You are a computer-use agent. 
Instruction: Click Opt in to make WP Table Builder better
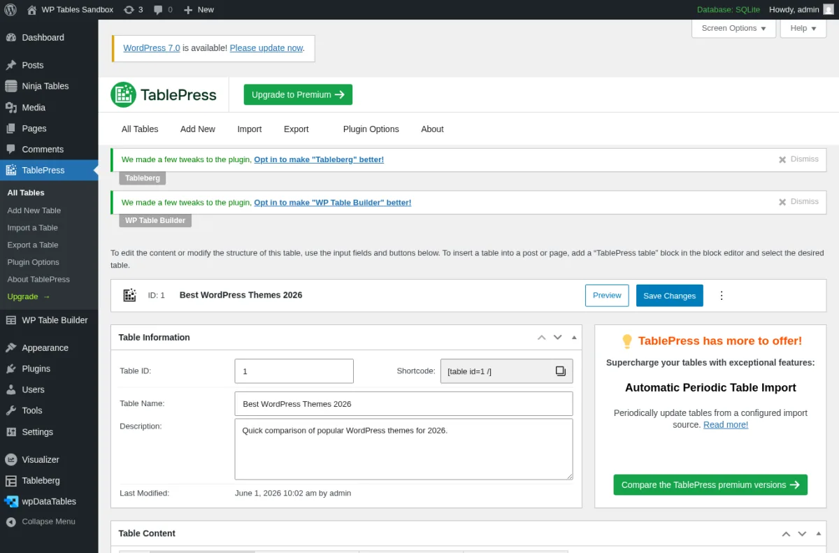click(x=333, y=203)
